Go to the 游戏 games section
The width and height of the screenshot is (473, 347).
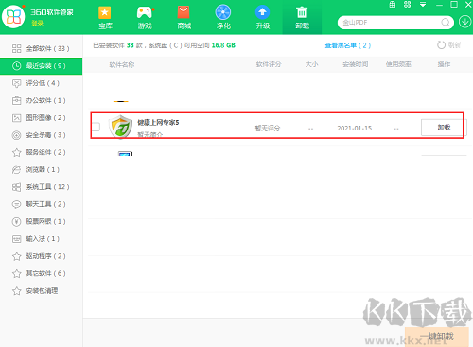(x=145, y=18)
